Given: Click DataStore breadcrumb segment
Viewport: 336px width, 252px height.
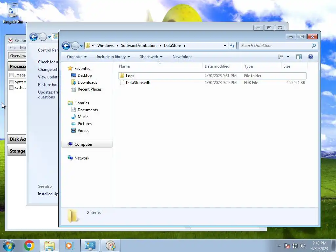Looking at the screenshot, I should (x=172, y=46).
